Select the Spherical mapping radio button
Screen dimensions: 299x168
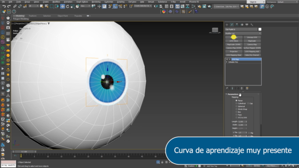tap(236, 106)
